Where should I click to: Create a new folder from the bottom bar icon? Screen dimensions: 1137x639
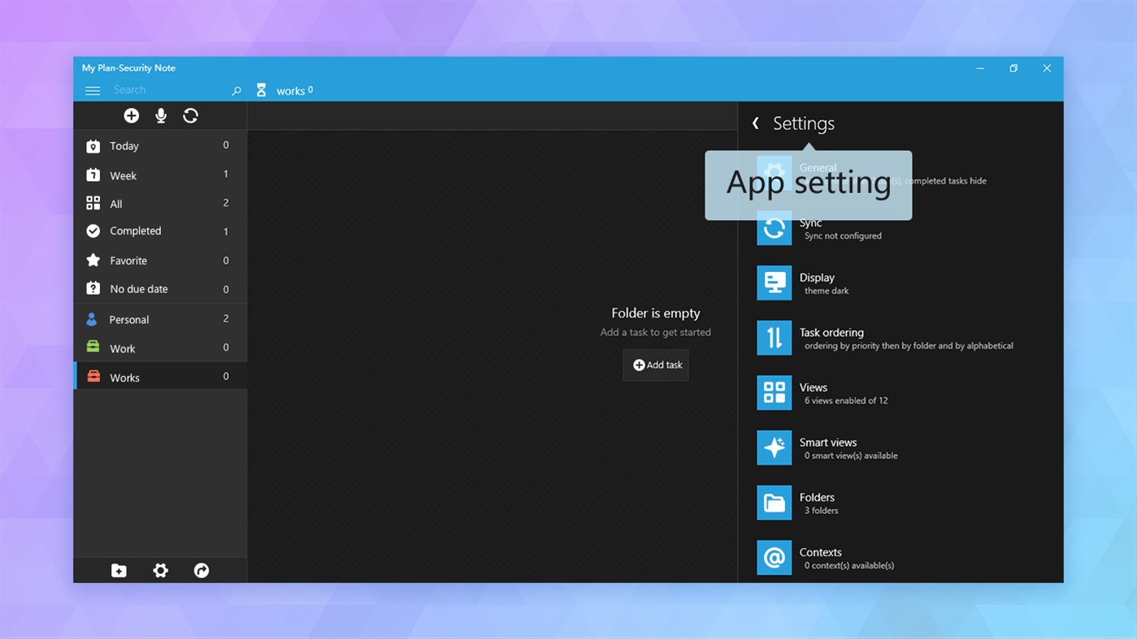[119, 570]
